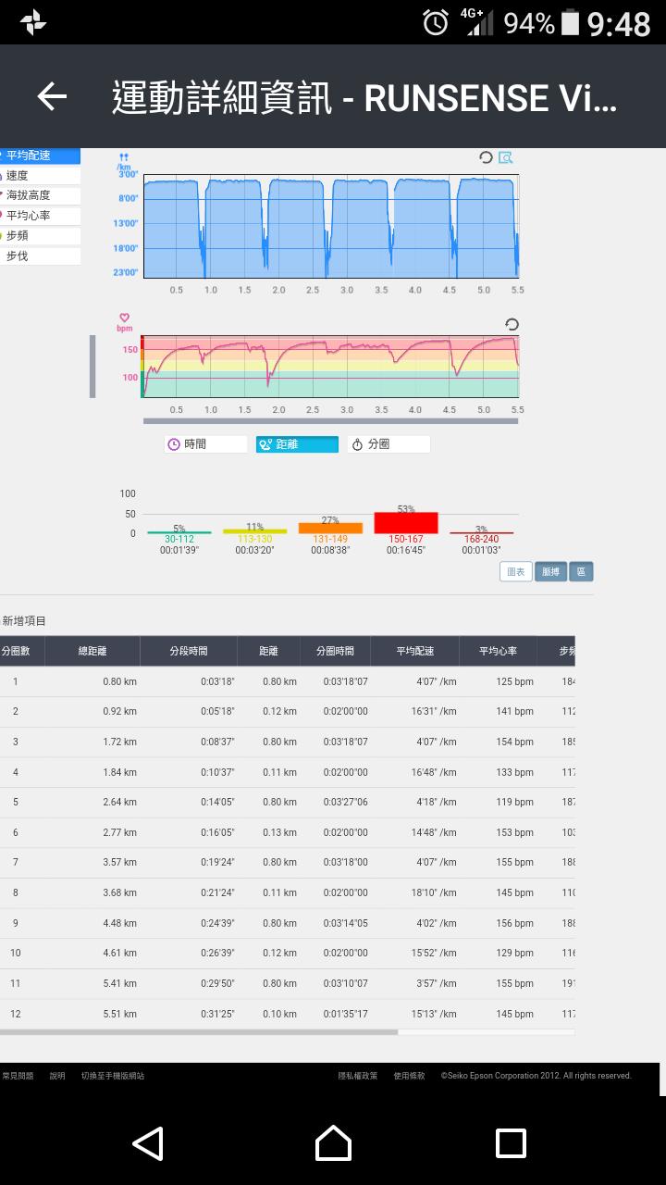This screenshot has width=666, height=1185.
Task: Reset the heart rate chart view
Action: [x=512, y=324]
